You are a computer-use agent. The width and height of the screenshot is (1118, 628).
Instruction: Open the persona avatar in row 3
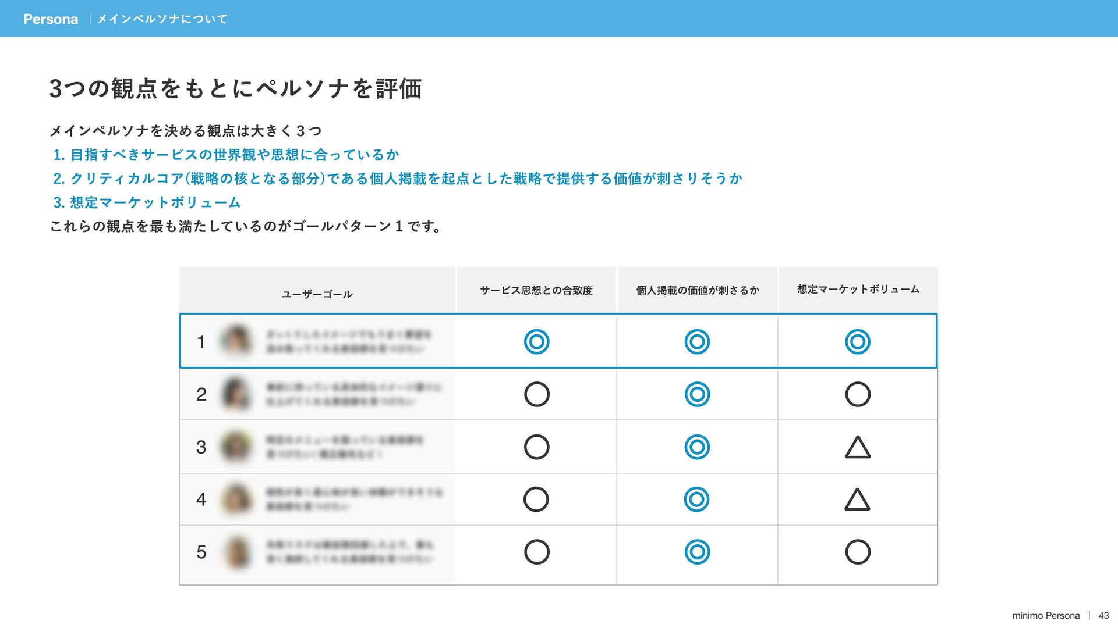236,447
